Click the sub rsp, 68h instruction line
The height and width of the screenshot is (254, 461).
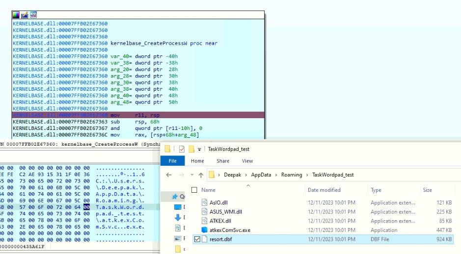coord(86,122)
